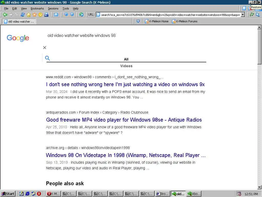Open the Tools menu
This screenshot has width=262, height=197.
coord(66,8)
